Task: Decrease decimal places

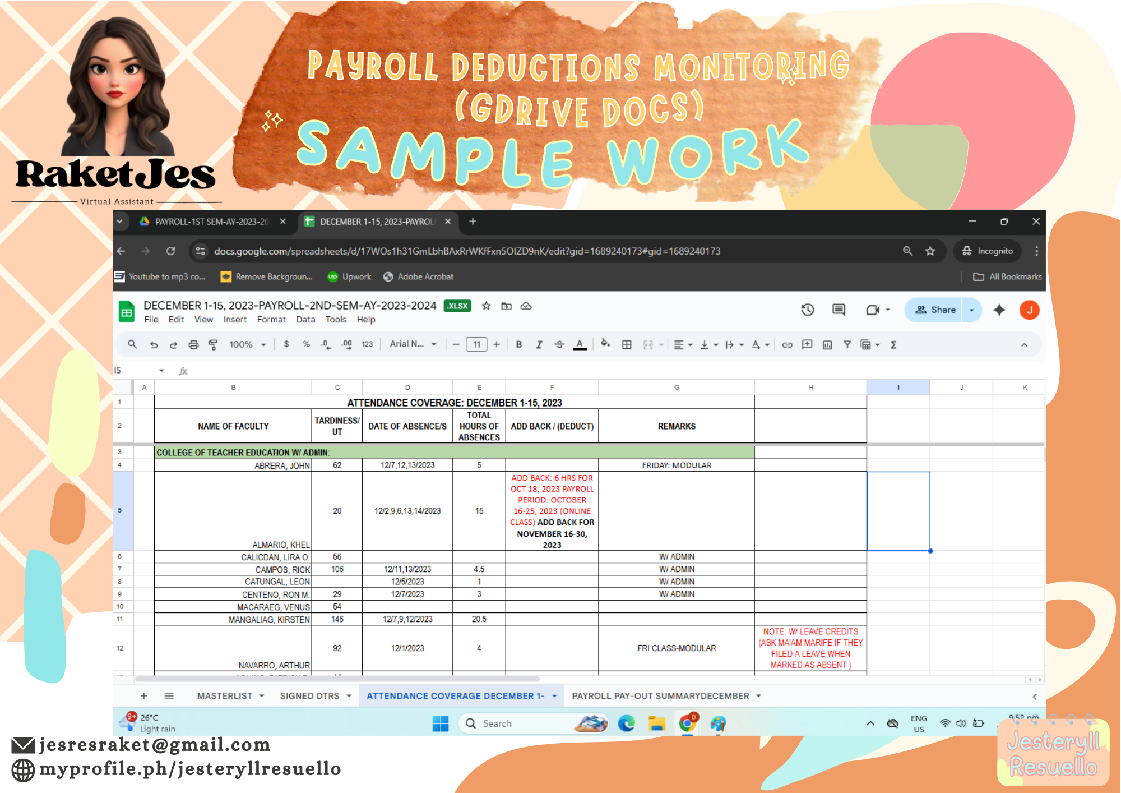Action: 326,344
